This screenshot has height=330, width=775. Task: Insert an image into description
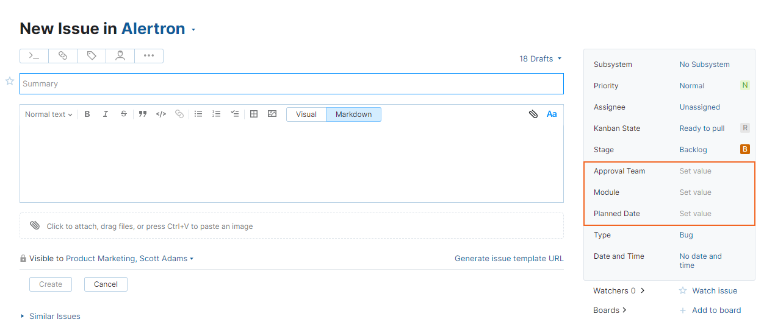pos(272,114)
